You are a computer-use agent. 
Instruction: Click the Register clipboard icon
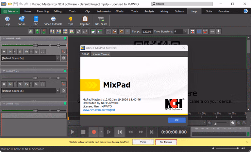click(x=85, y=21)
